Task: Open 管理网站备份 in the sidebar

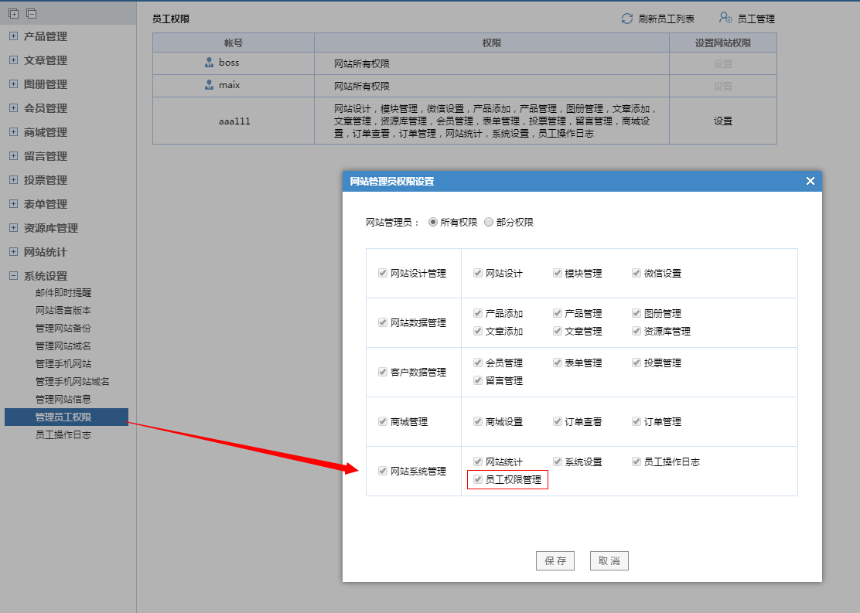Action: click(63, 329)
